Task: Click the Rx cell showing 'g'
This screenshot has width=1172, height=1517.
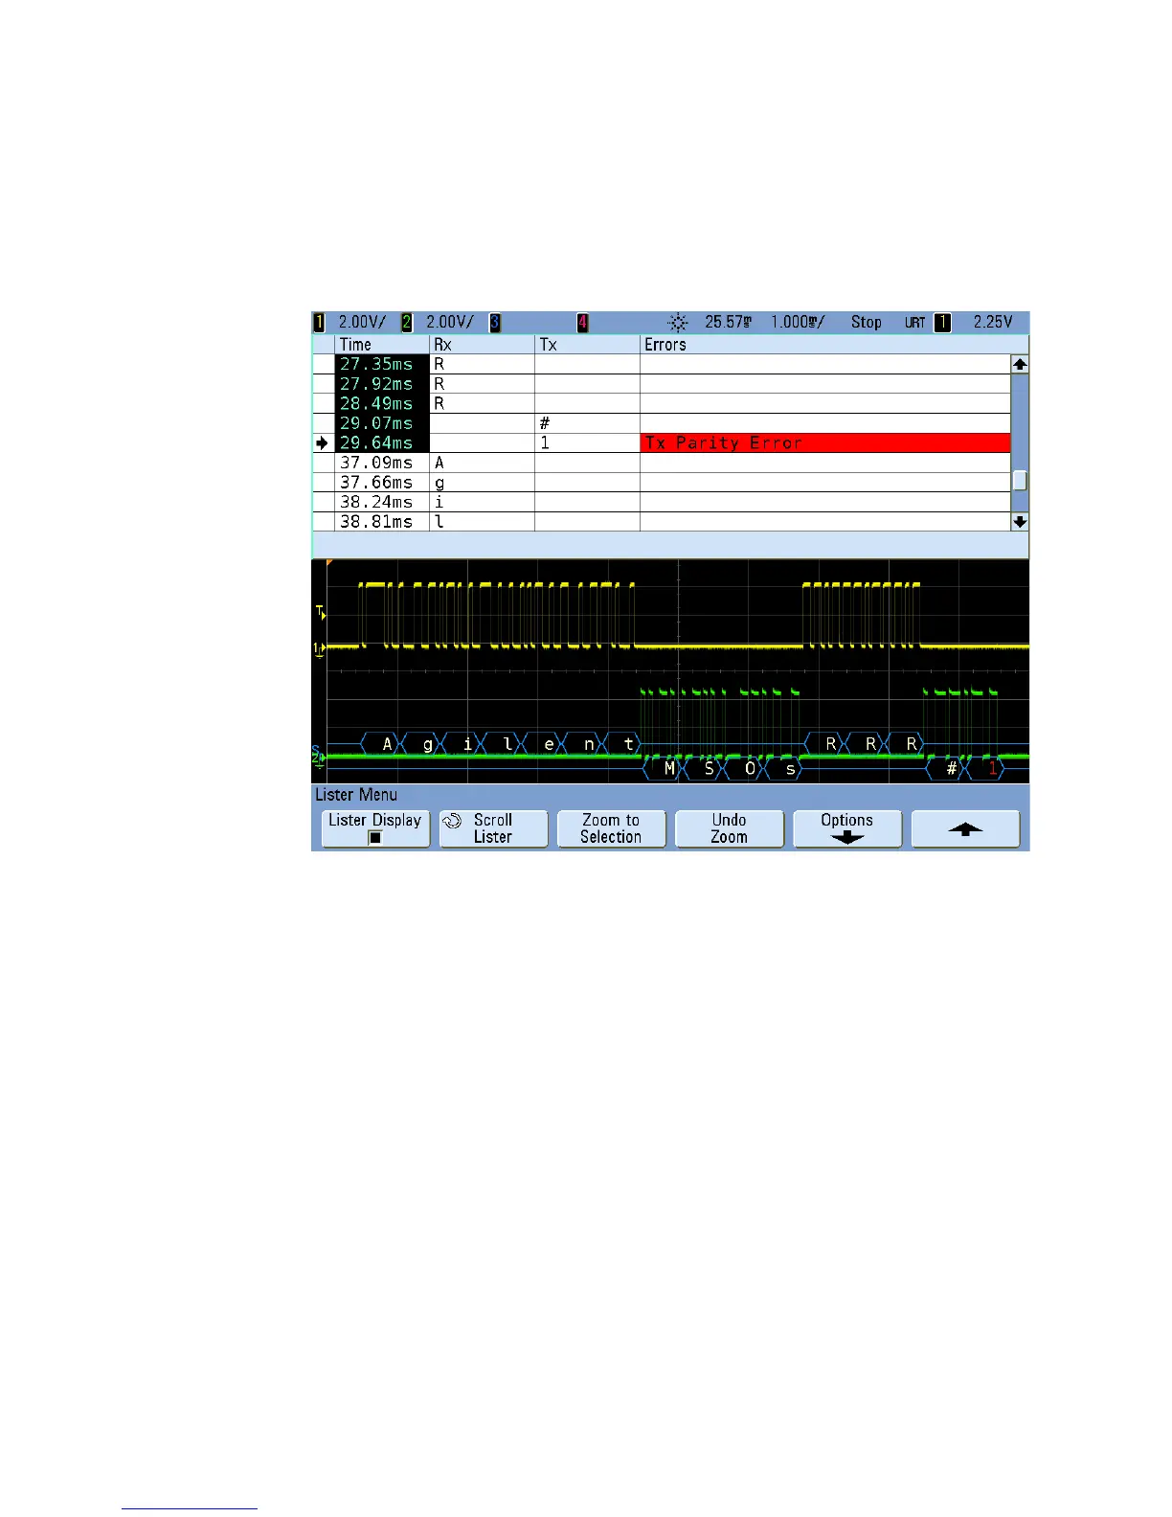Action: [x=483, y=483]
